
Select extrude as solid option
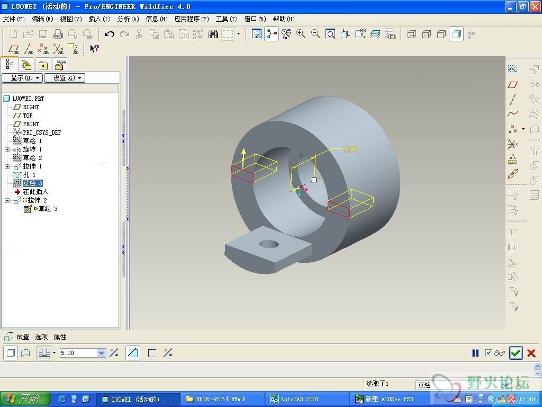[x=11, y=353]
